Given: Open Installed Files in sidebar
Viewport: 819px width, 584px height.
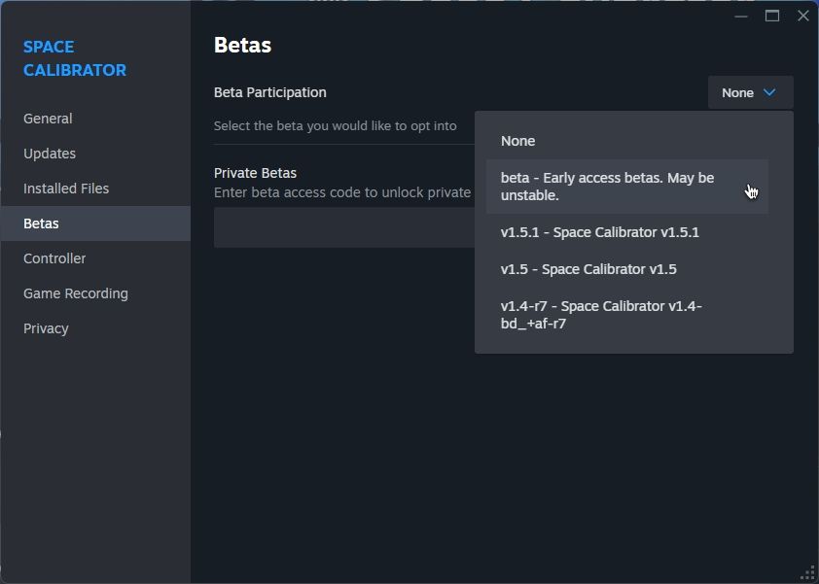Looking at the screenshot, I should tap(95, 189).
